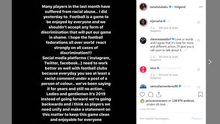The image size is (220, 124).
Task: Open romelulukaku profile picture
Action: coord(143,7)
